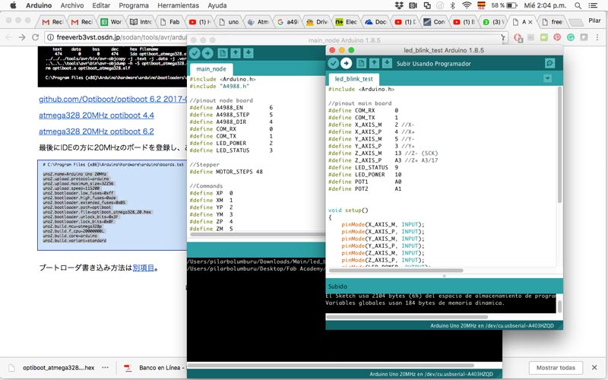Click Verify button in led_blink_test window
The height and width of the screenshot is (380, 608).
point(333,63)
